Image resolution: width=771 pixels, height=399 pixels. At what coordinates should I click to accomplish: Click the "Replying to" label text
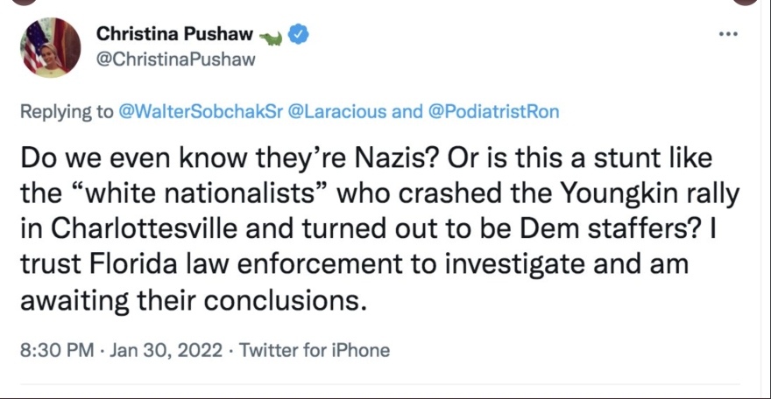tap(67, 112)
